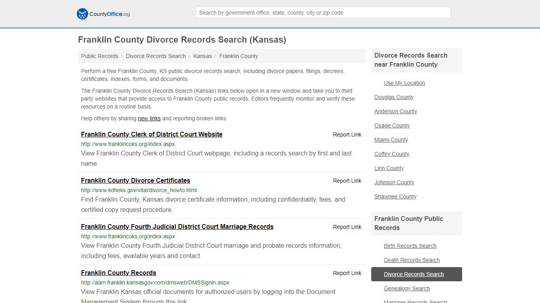Open Anderson County divorce records

pyautogui.click(x=396, y=111)
